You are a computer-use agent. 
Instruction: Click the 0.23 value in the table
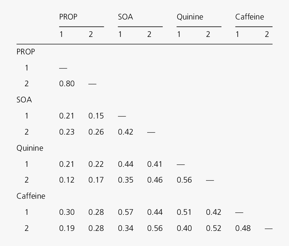pos(67,132)
